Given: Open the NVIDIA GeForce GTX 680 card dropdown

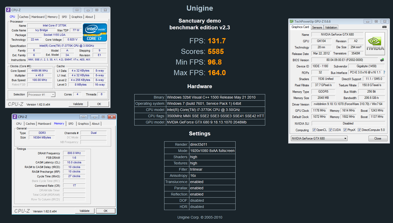Looking at the screenshot, I should point(319,138).
